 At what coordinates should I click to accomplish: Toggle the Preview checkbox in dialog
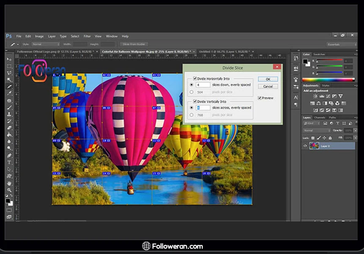(260, 98)
